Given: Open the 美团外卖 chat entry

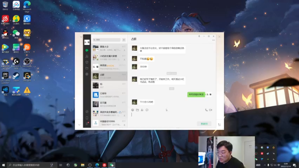Looking at the screenshot, I should click(109, 113).
